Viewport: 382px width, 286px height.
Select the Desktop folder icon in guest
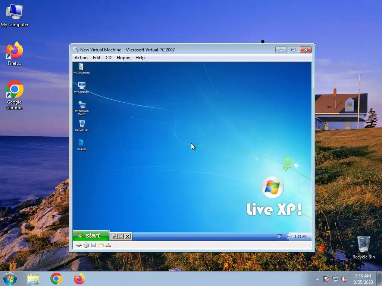point(82,145)
